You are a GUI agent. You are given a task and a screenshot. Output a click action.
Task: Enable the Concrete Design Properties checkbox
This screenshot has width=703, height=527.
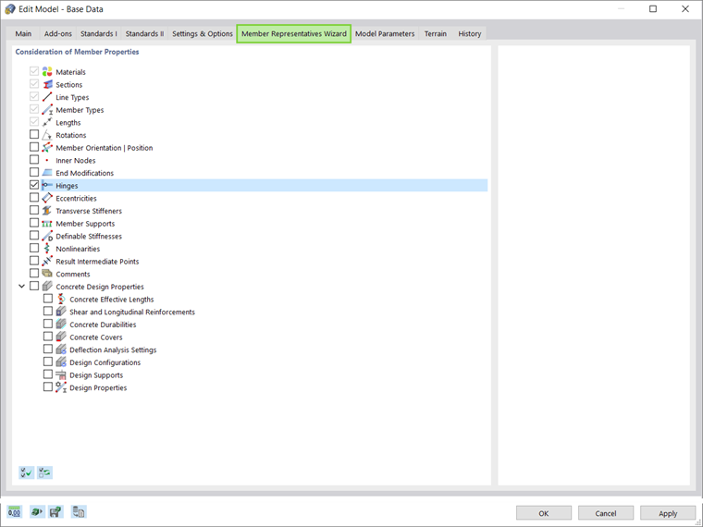pyautogui.click(x=34, y=286)
